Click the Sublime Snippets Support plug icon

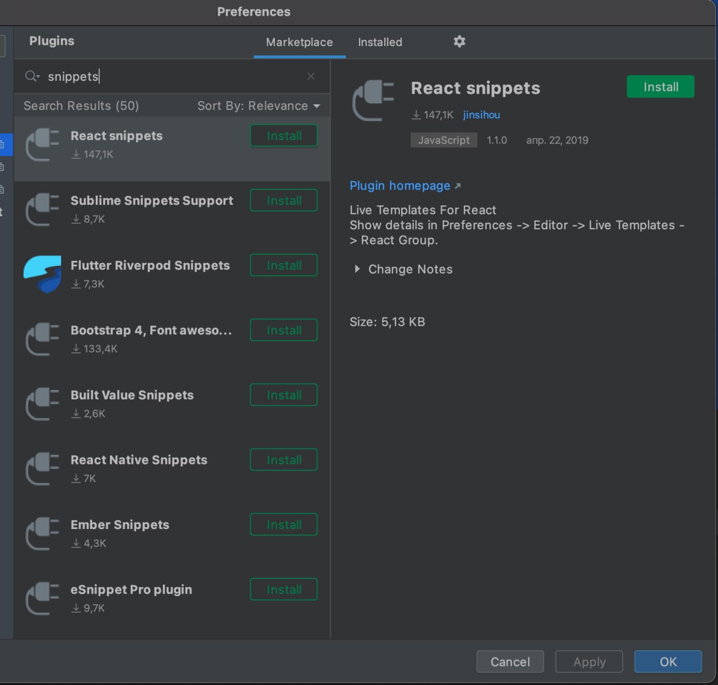click(43, 209)
